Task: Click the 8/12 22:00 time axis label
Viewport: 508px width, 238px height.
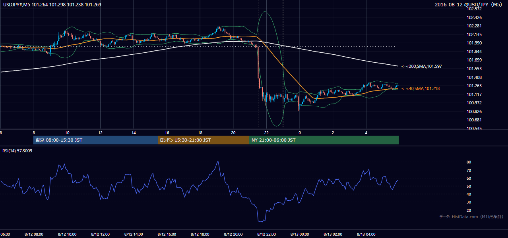Action: pos(267,234)
